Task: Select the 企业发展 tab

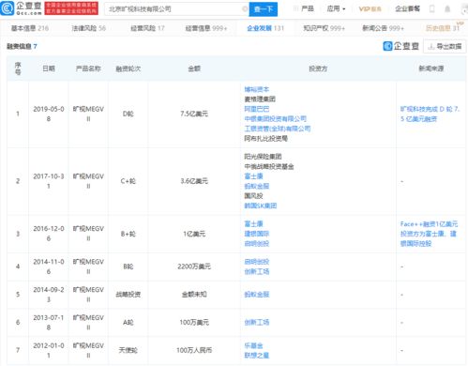Action: tap(265, 28)
